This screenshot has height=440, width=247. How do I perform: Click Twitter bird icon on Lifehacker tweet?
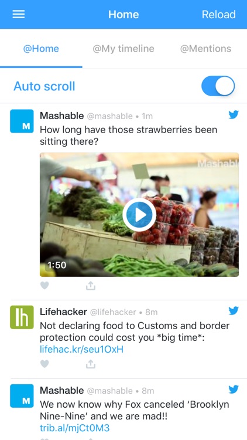point(234,310)
